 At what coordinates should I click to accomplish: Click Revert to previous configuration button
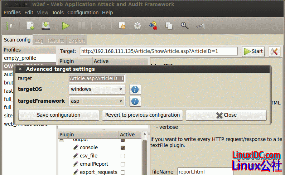coord(142,115)
